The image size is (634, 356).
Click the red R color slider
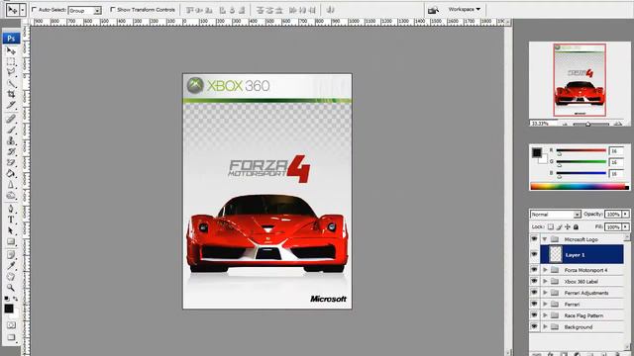(581, 150)
